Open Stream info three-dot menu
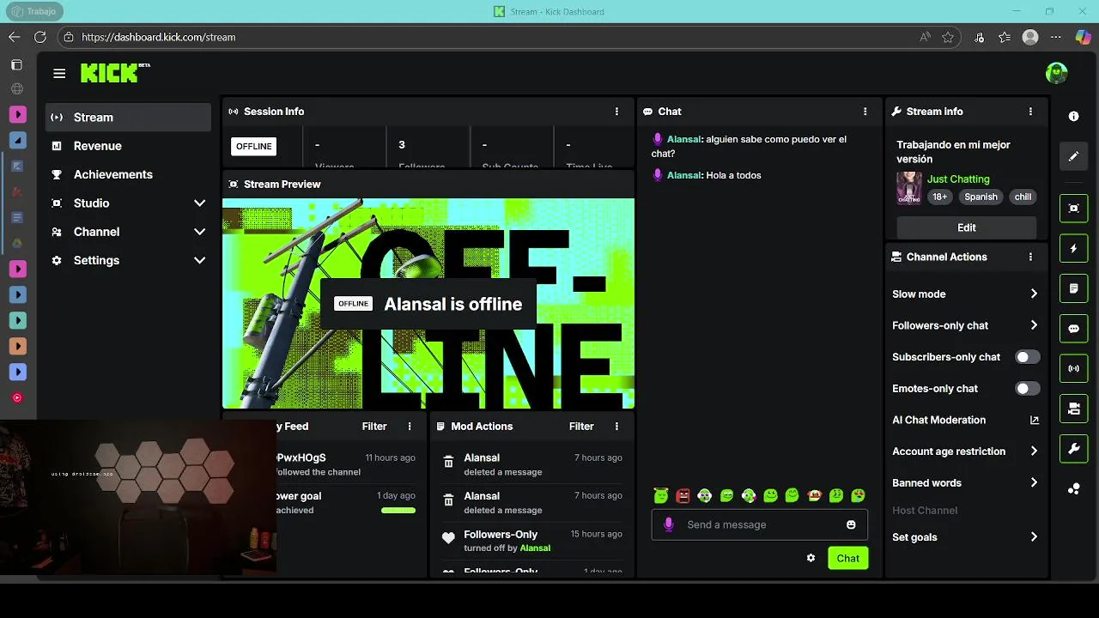The width and height of the screenshot is (1099, 618). (1030, 112)
